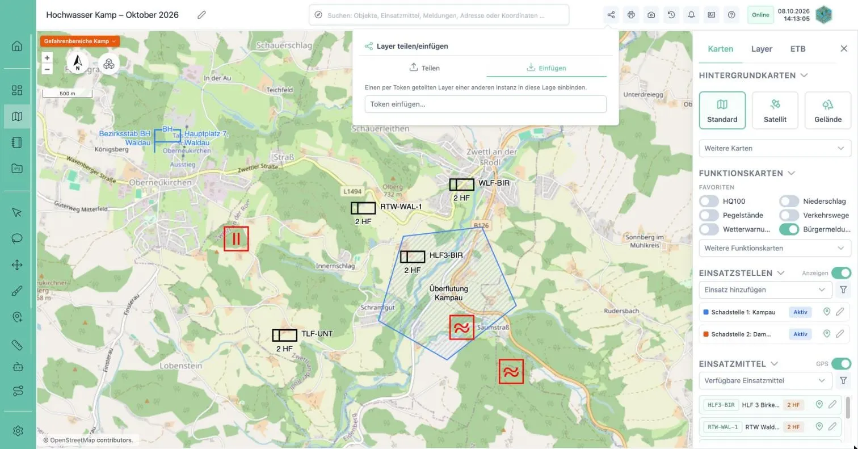Switch to the ETB tab
Screen dimensions: 858x449
[798, 49]
